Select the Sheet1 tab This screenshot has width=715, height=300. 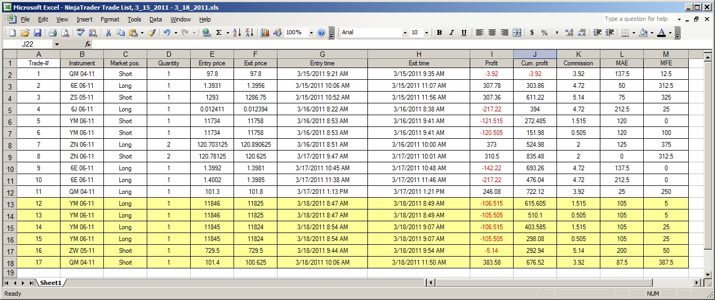click(x=51, y=282)
